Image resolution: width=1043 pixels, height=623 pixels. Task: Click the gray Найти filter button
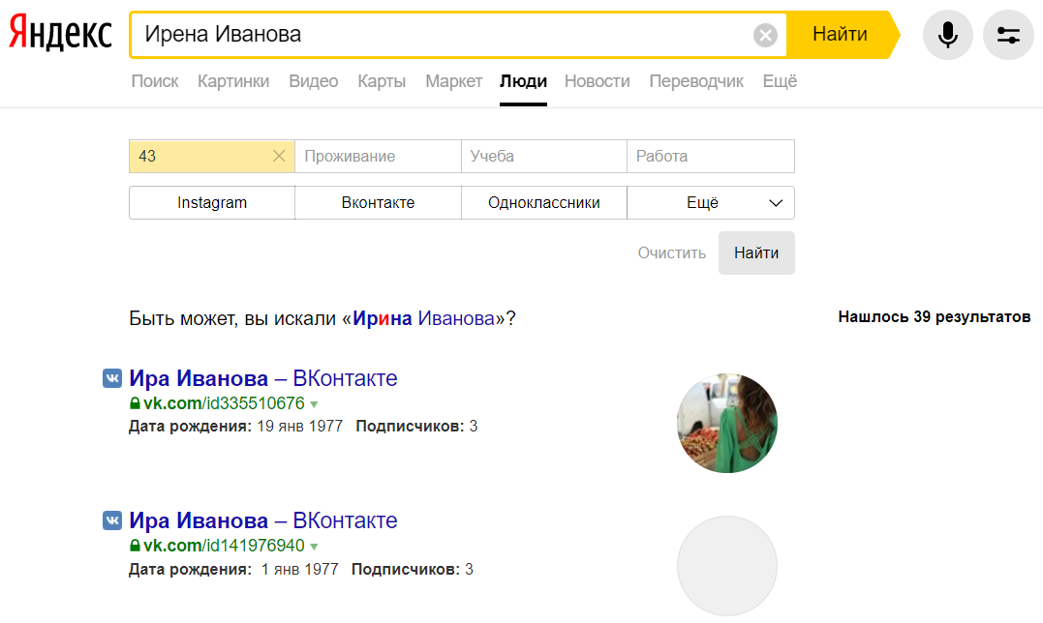tap(756, 253)
